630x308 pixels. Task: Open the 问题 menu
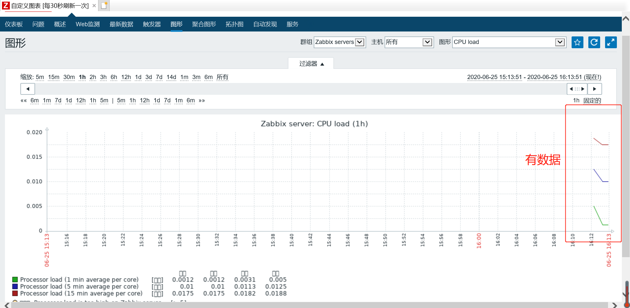38,24
